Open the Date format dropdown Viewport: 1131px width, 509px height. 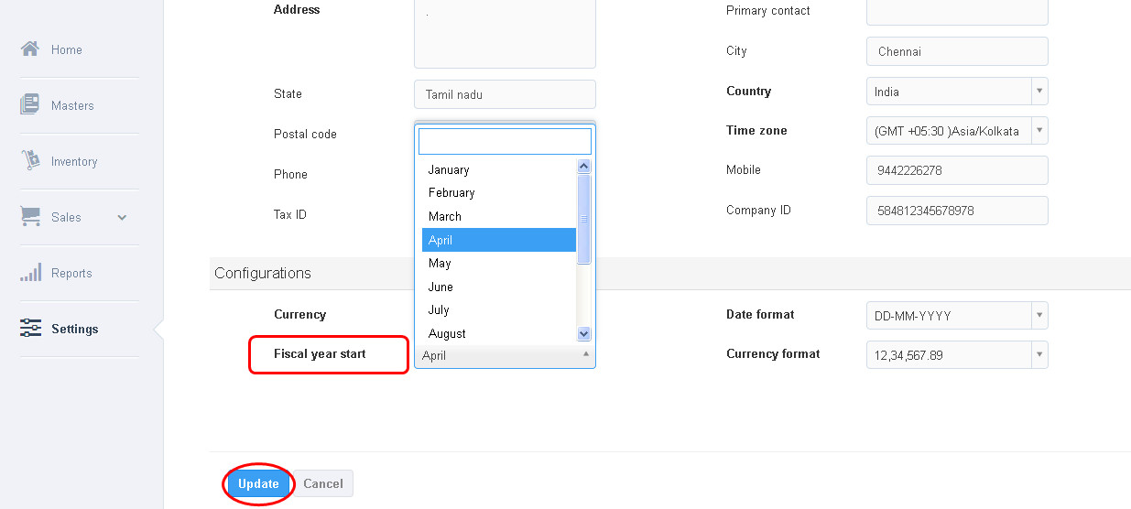[956, 316]
